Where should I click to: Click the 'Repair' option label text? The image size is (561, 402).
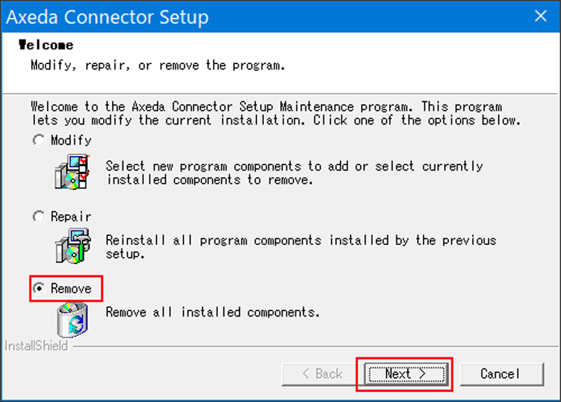(x=71, y=216)
